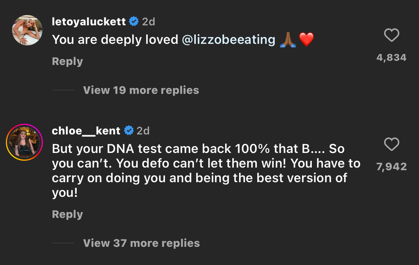The width and height of the screenshot is (419, 265).
Task: Reply to letoyaluckett's comment
Action: click(67, 61)
